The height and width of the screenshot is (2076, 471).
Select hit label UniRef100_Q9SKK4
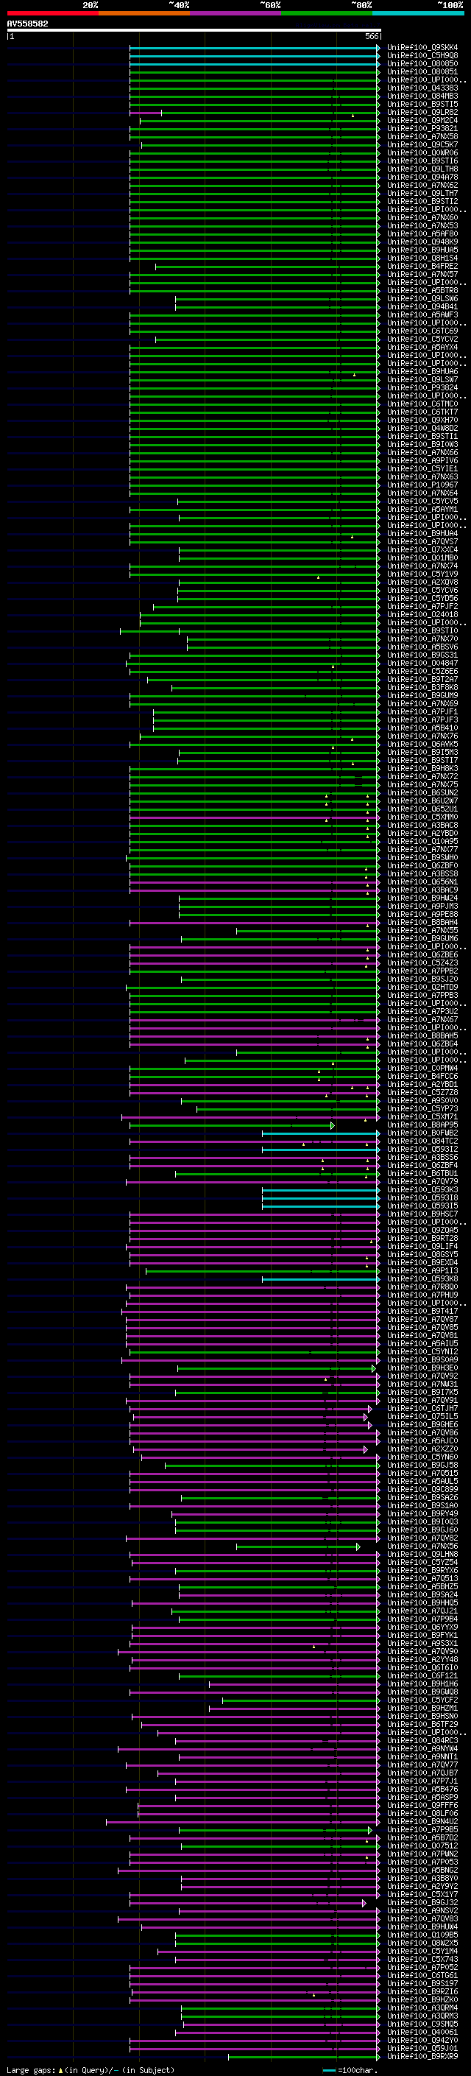coord(422,48)
